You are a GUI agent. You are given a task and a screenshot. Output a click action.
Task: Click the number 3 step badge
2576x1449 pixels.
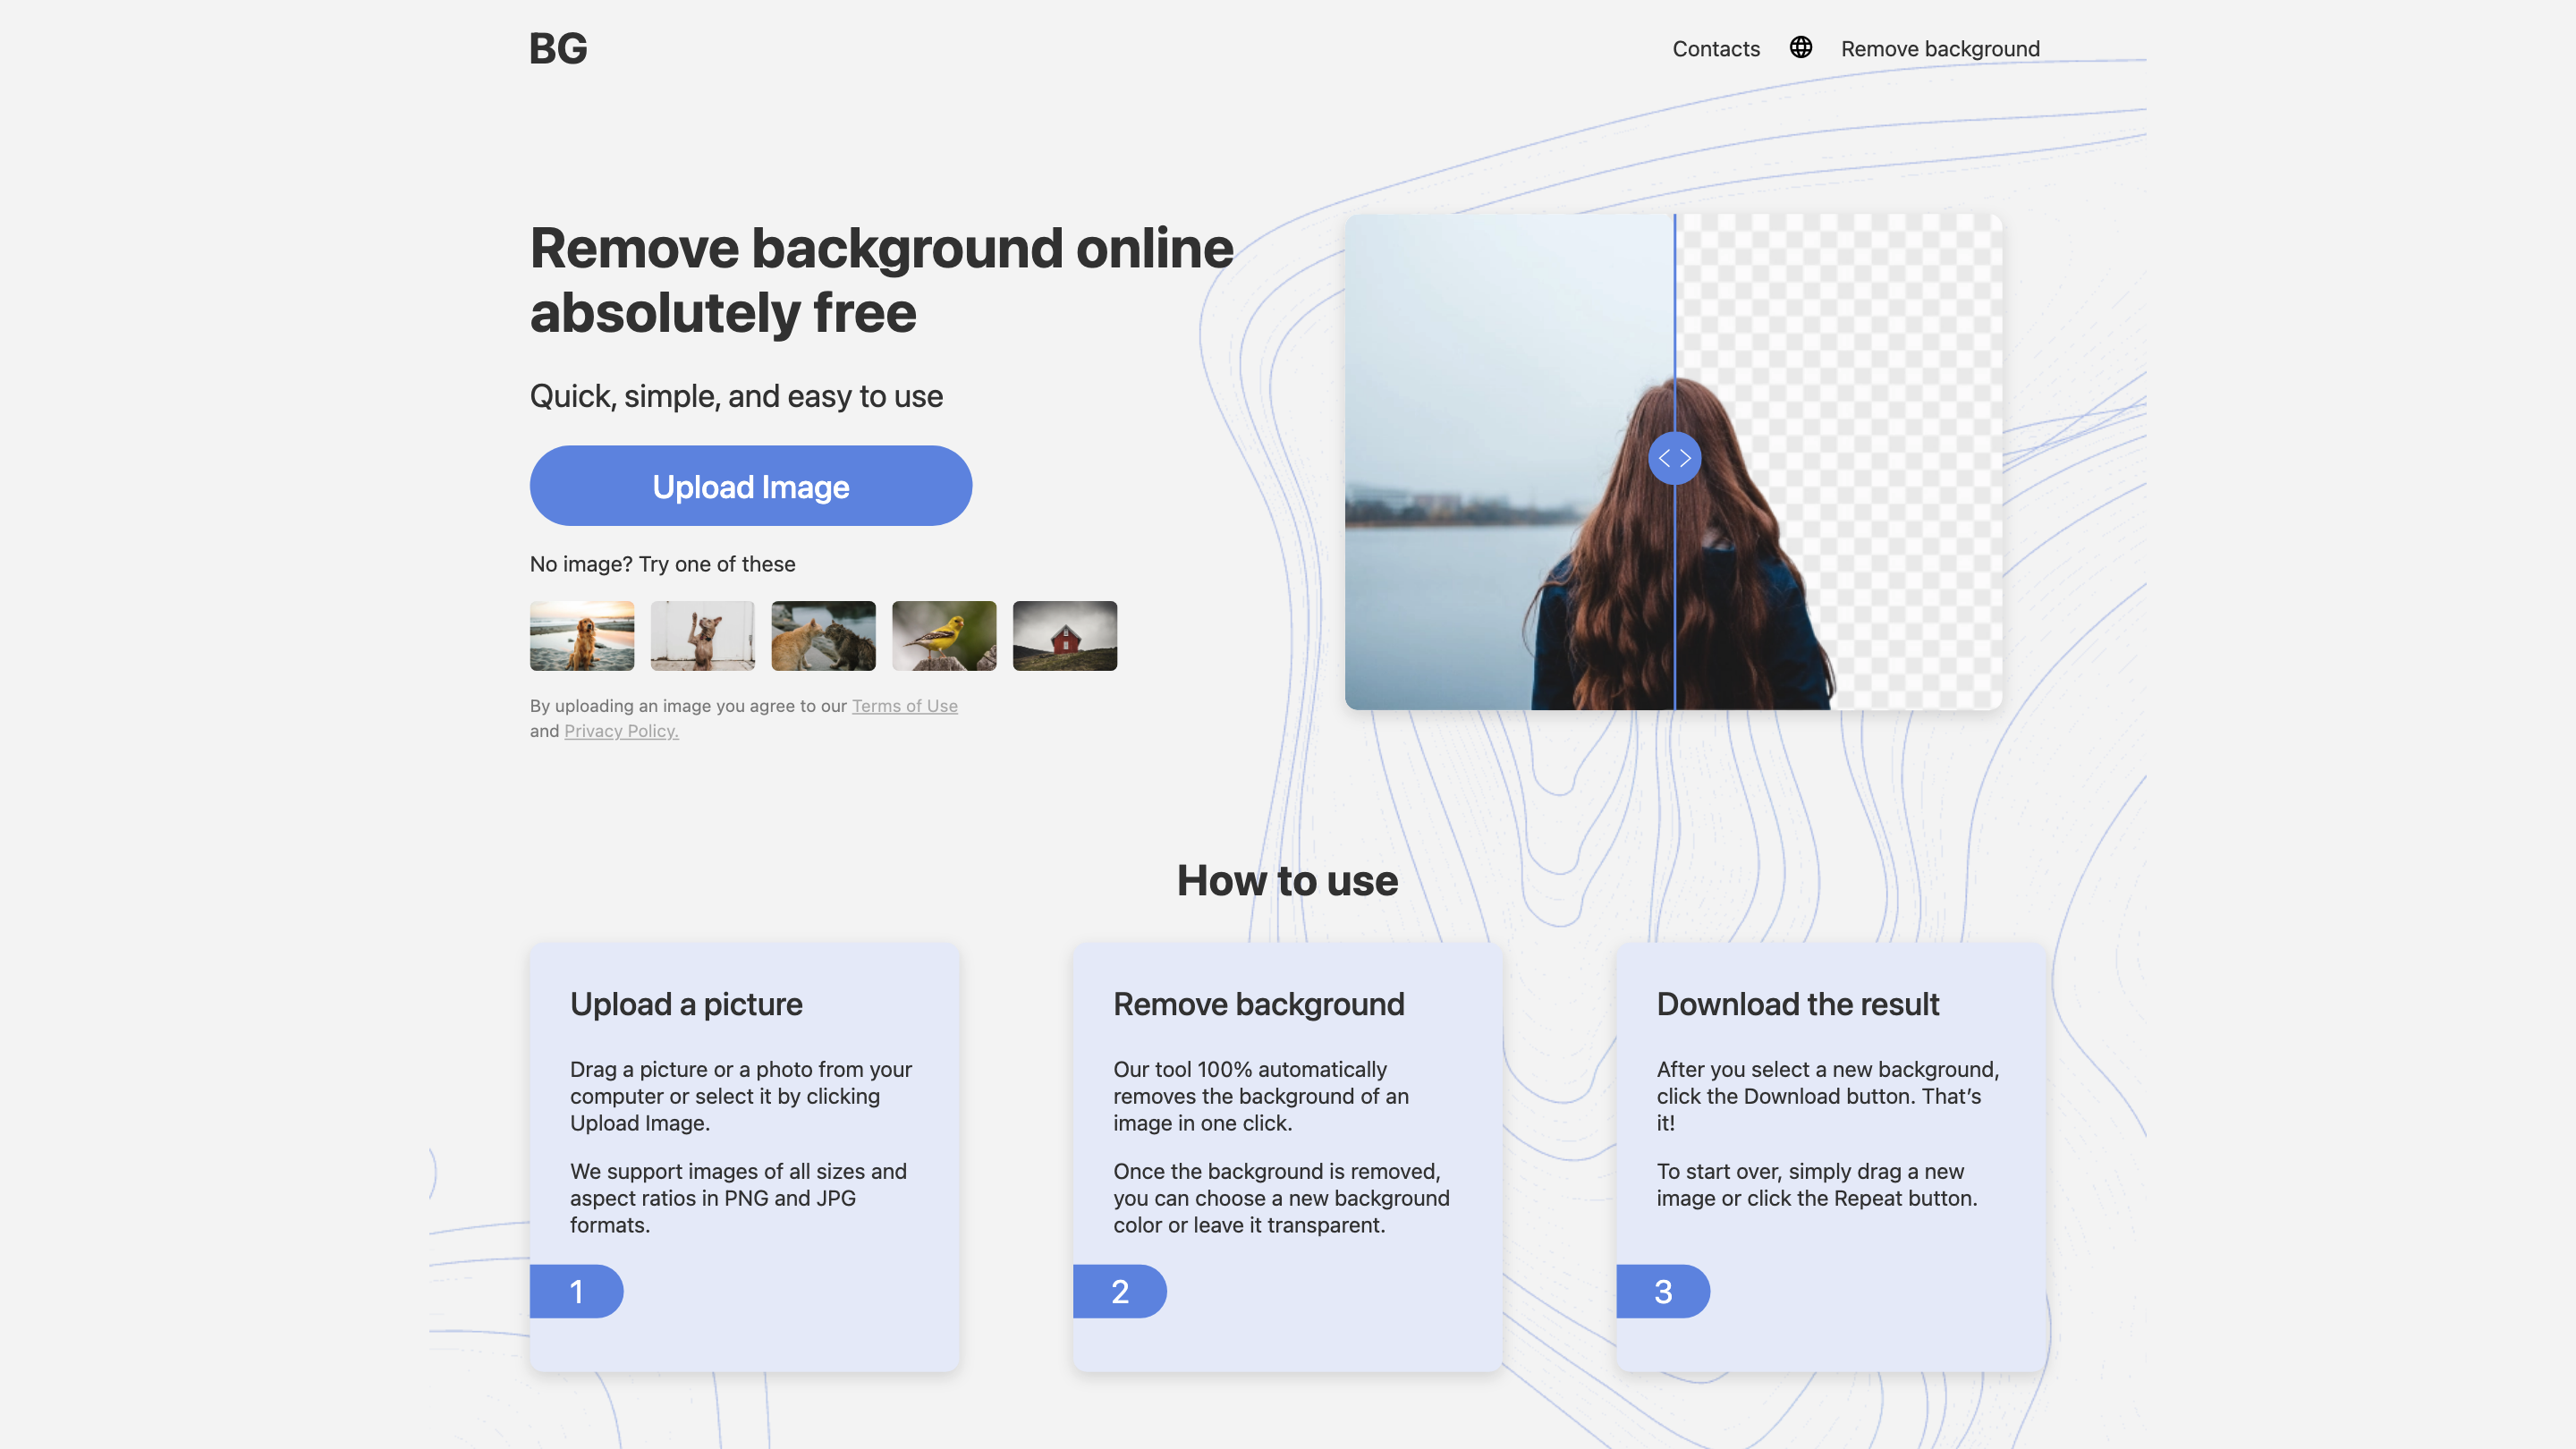[x=1662, y=1290]
